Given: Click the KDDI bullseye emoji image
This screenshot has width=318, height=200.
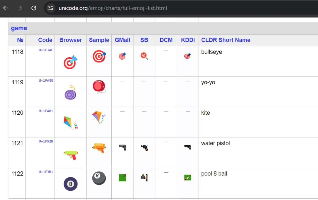Looking at the screenshot, I should (187, 56).
